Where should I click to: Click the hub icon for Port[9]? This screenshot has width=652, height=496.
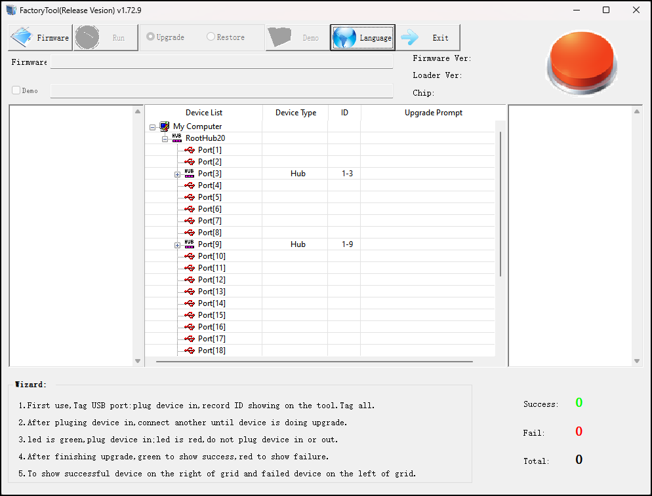[x=189, y=244]
